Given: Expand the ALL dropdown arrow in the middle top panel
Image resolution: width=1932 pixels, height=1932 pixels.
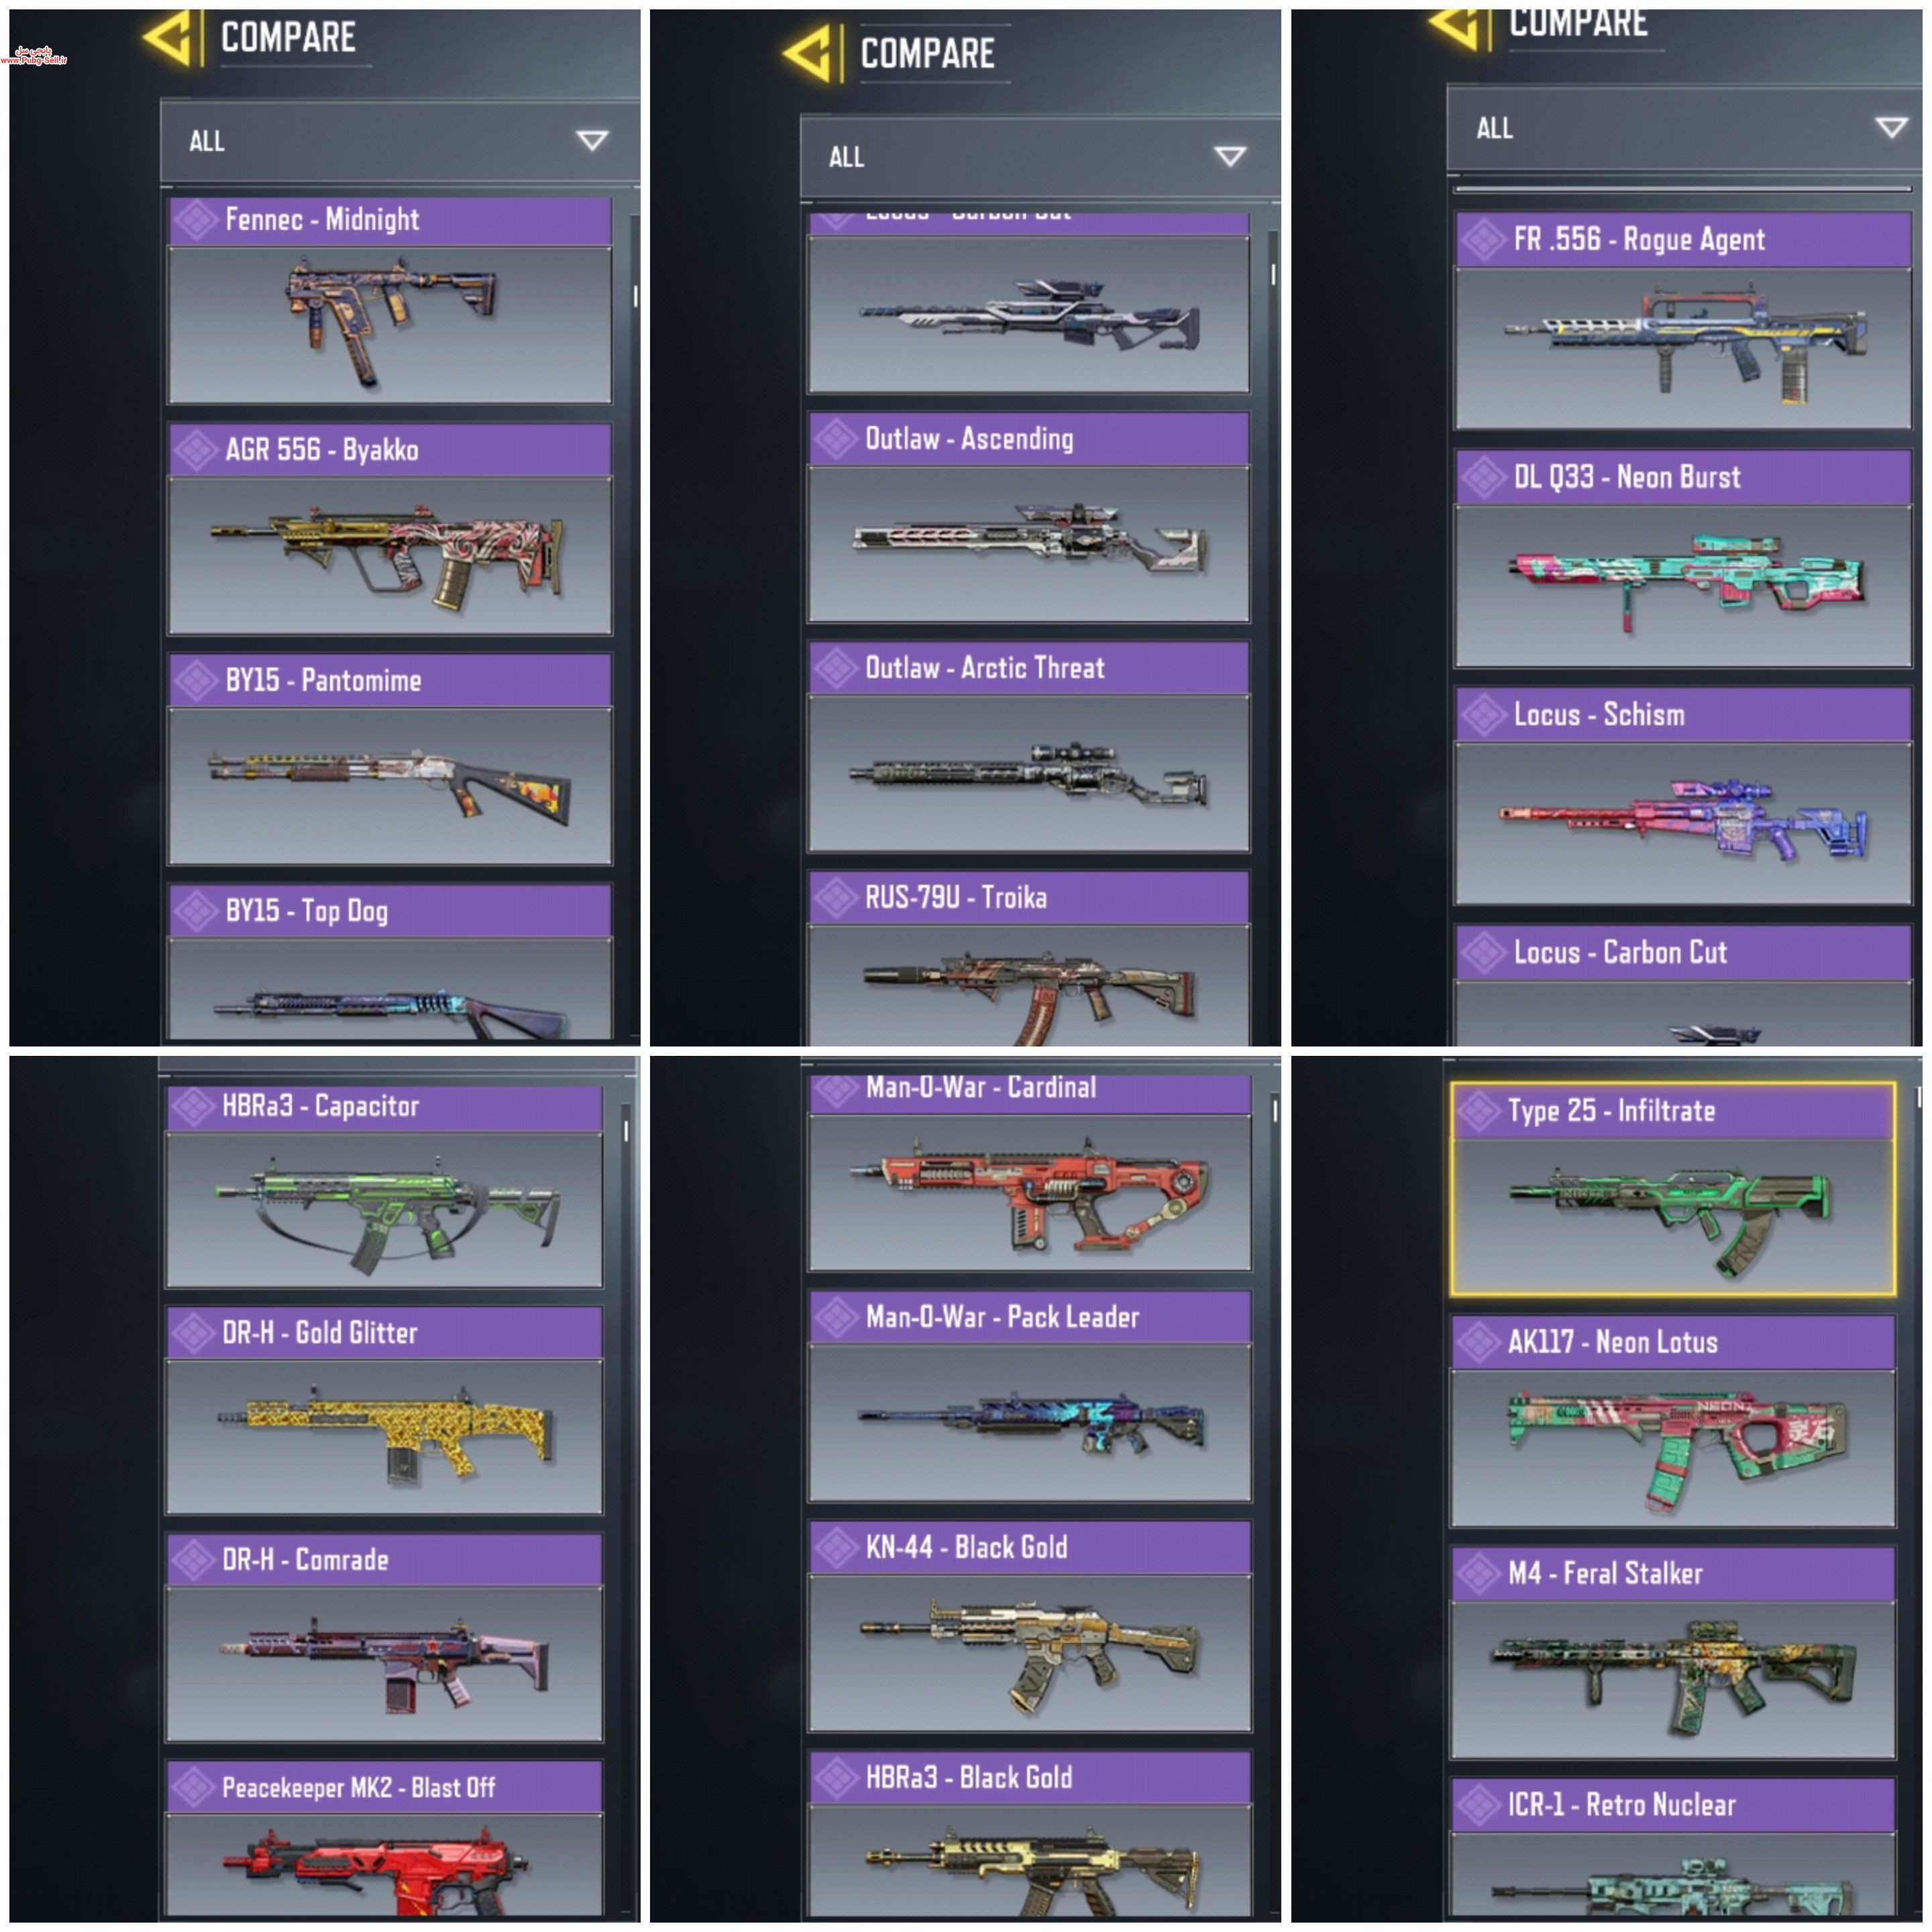Looking at the screenshot, I should (x=1230, y=157).
